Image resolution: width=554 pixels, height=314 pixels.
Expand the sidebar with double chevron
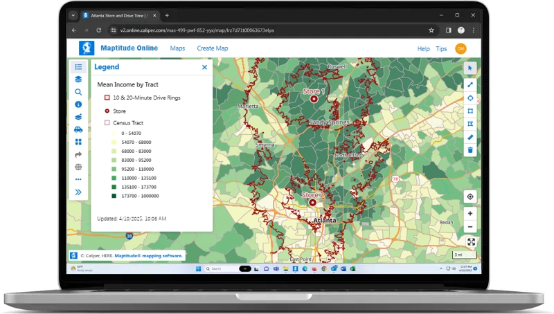(78, 192)
